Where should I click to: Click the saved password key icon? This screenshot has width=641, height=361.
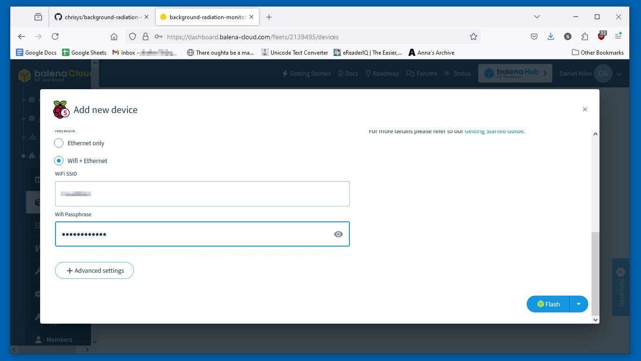point(159,36)
